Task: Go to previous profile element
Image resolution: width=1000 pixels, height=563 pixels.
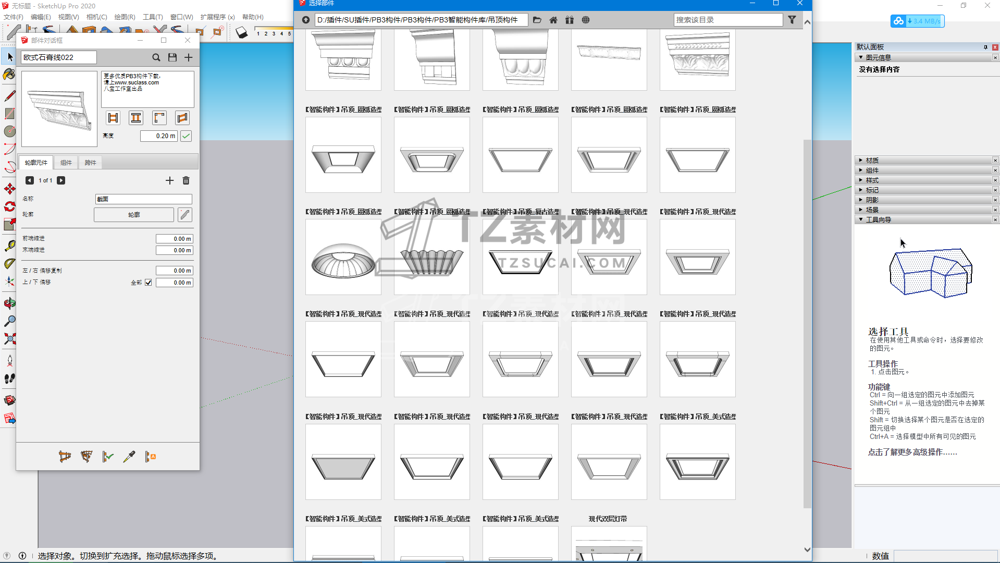Action: [30, 180]
